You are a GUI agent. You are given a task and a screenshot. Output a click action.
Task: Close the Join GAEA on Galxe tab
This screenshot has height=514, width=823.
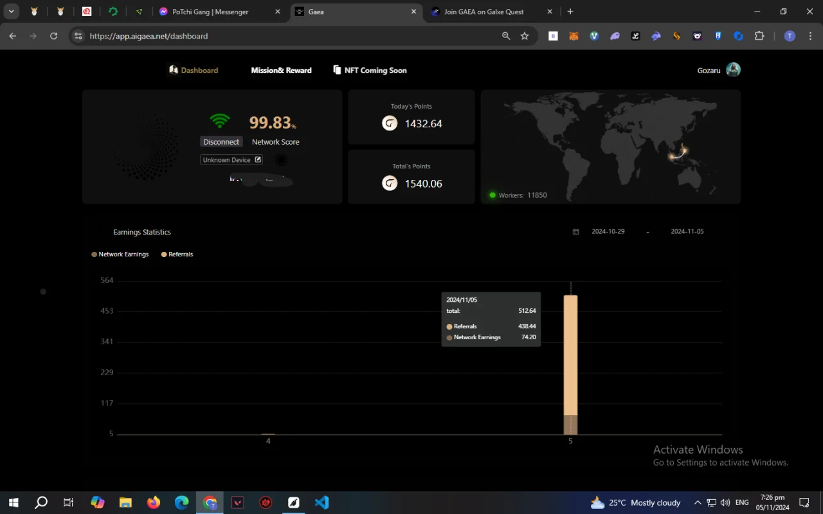(550, 12)
